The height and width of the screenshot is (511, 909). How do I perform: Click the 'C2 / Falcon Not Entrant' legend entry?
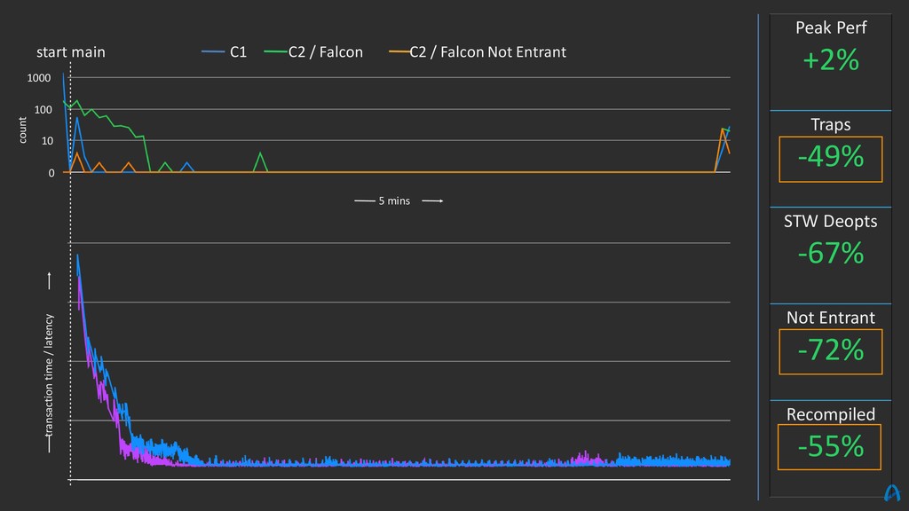click(478, 52)
